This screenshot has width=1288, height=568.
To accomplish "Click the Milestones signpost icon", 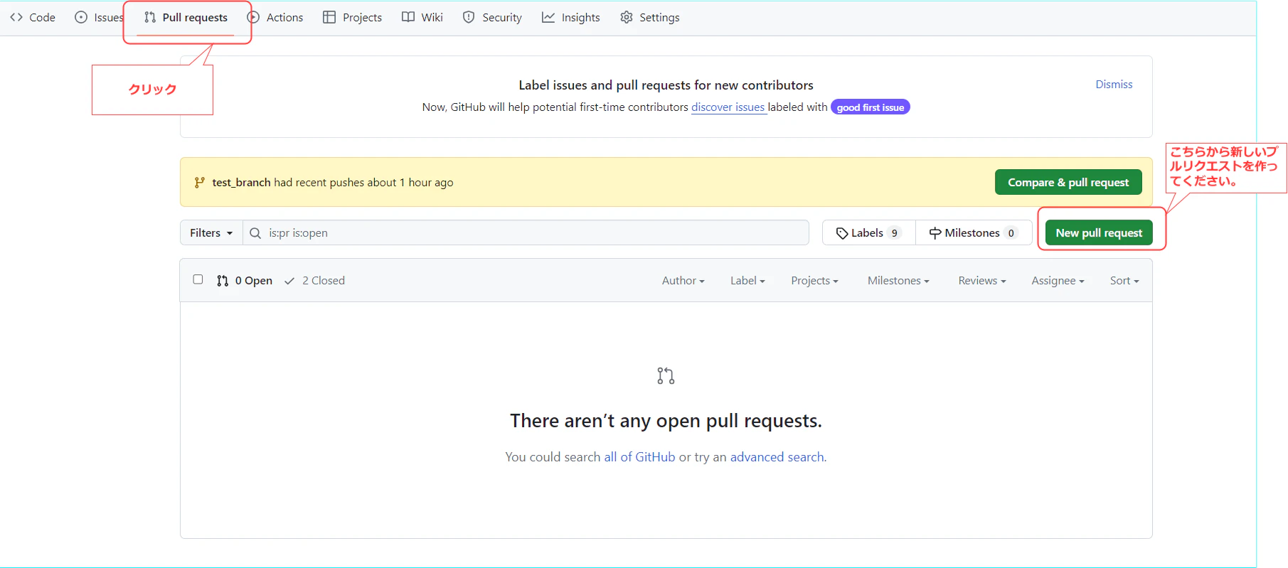I will 935,233.
